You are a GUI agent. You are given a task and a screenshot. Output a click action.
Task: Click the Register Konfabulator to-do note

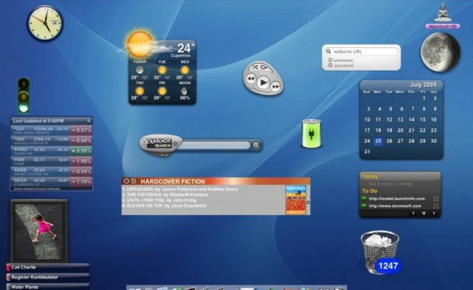[48, 277]
